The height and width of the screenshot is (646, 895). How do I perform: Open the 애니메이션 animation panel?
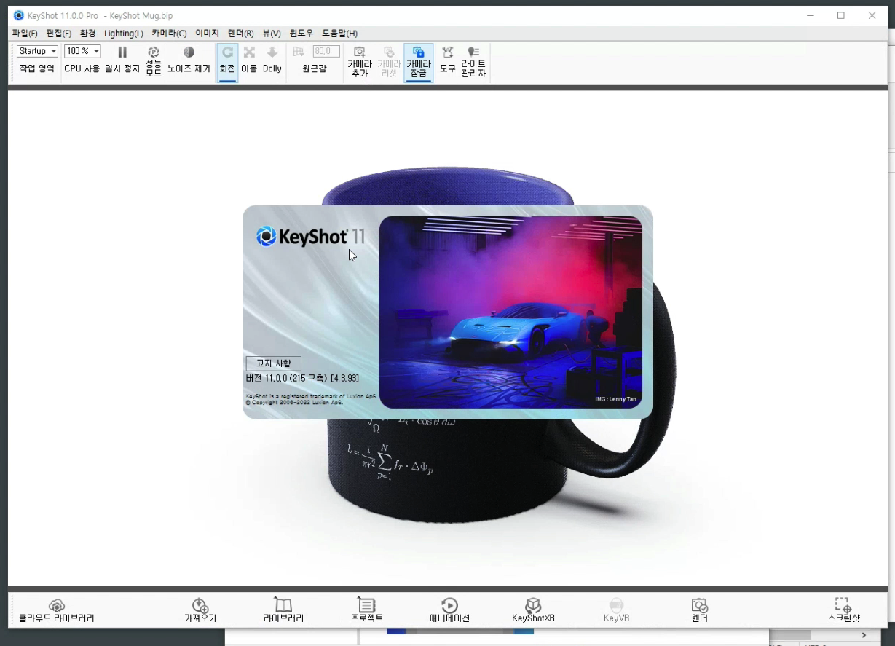tap(449, 610)
